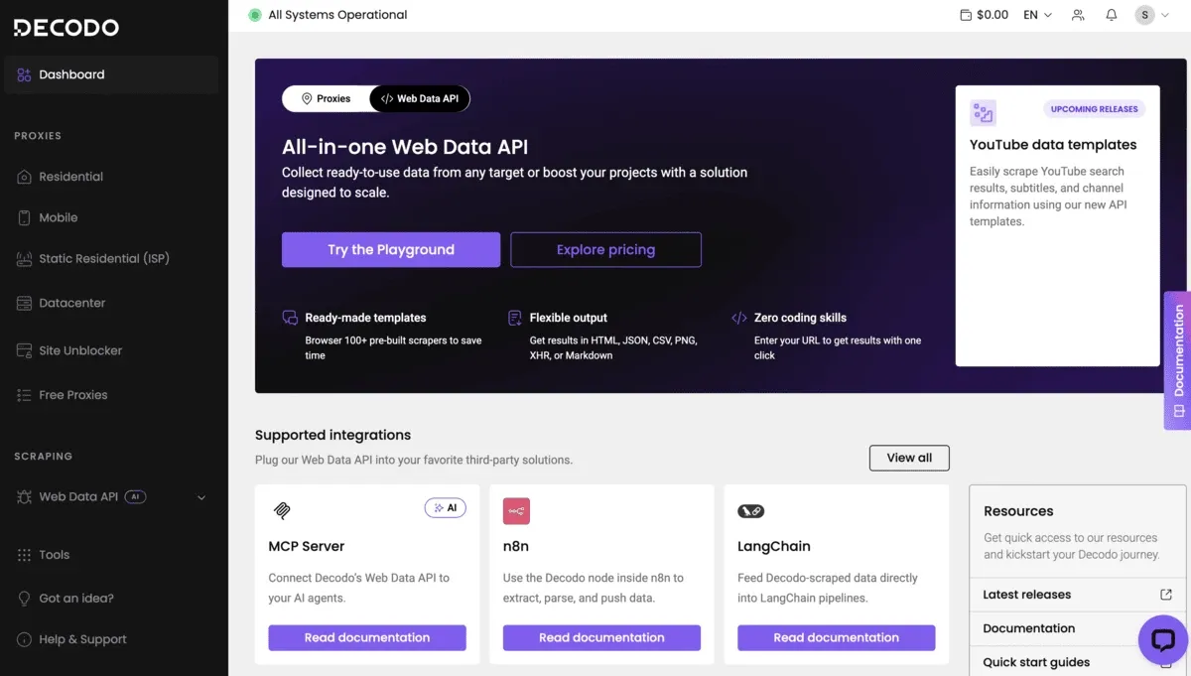
Task: Click Try the Playground button
Action: pos(391,250)
